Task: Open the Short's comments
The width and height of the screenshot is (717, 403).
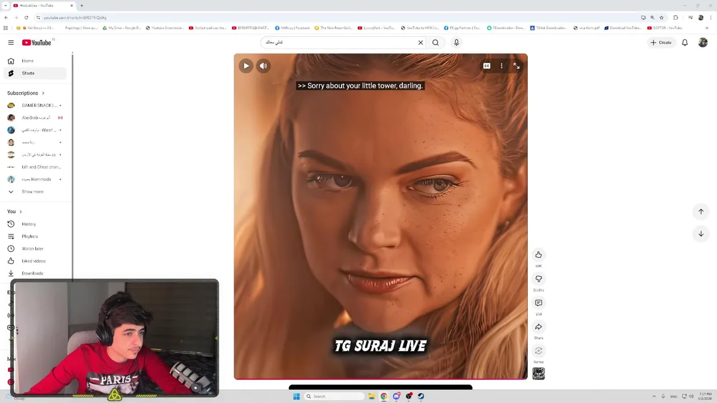Action: (538, 303)
